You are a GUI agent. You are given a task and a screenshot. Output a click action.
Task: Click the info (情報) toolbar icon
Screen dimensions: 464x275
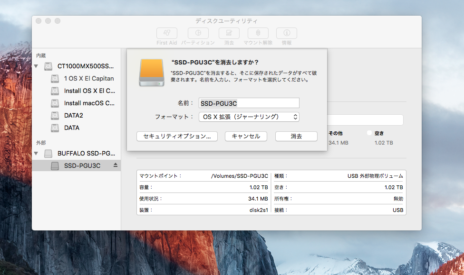tap(287, 33)
